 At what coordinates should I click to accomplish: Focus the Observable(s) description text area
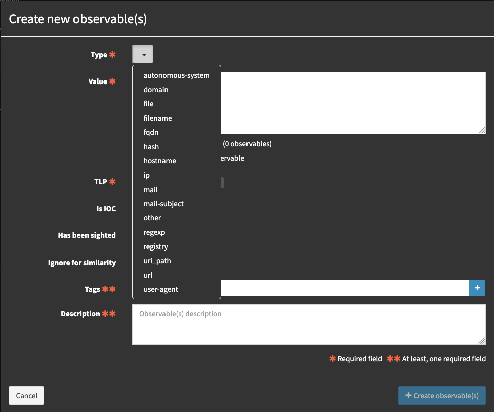click(308, 324)
